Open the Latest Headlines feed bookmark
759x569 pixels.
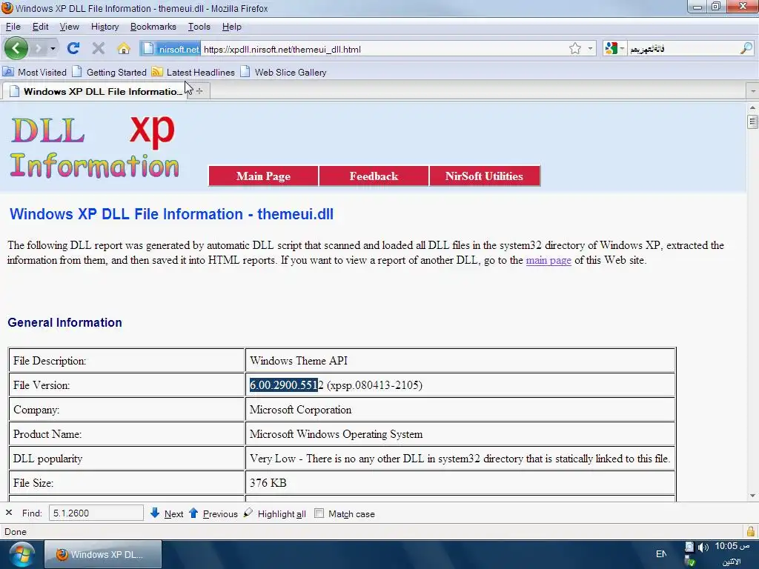pos(193,72)
